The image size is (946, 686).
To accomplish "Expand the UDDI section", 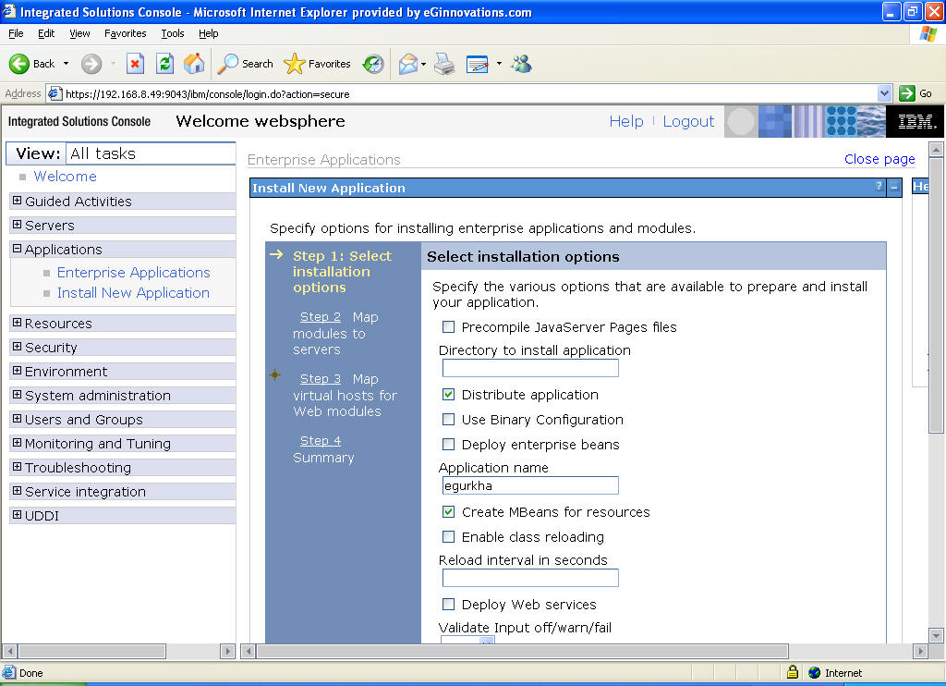I will pyautogui.click(x=17, y=515).
